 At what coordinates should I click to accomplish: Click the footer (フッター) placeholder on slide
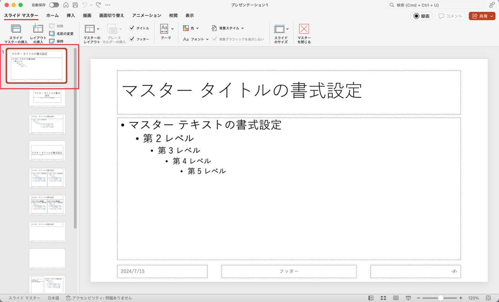[x=289, y=271]
